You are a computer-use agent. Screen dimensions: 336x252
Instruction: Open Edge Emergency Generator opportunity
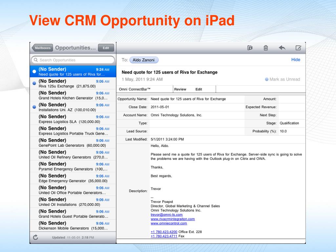[73, 178]
